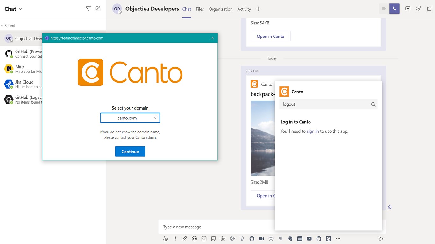Show more messaging extensions

point(338,239)
